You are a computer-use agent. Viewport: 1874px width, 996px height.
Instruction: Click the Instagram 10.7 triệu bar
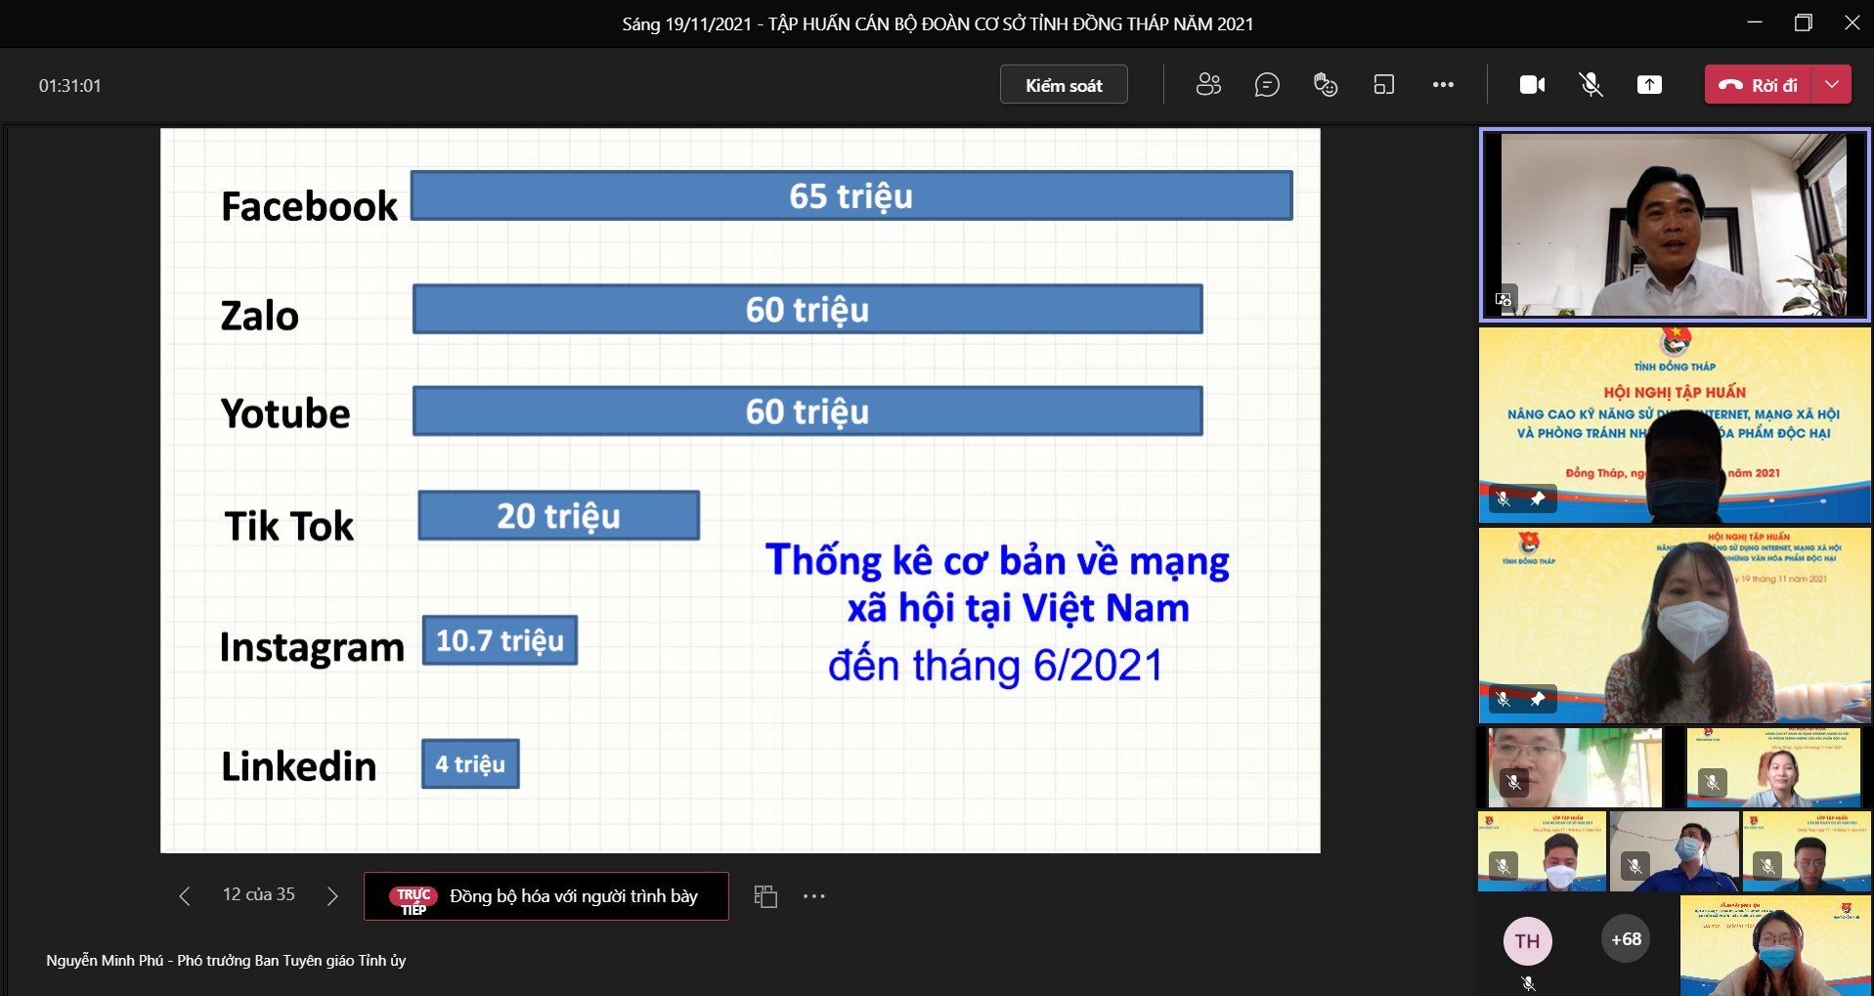(500, 640)
